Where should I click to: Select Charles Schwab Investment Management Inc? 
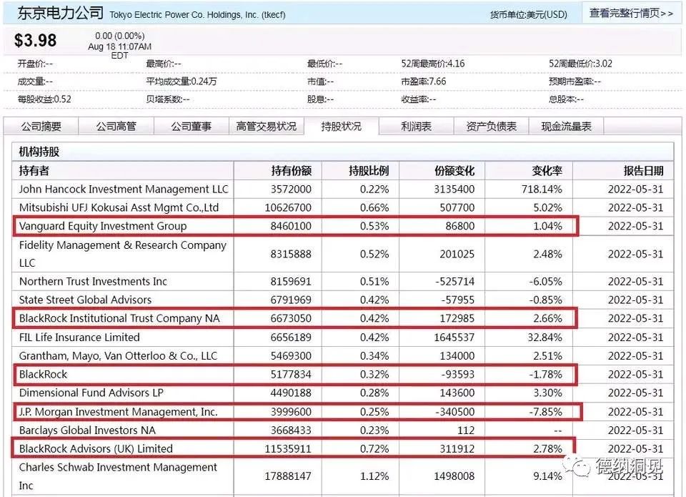(x=118, y=476)
